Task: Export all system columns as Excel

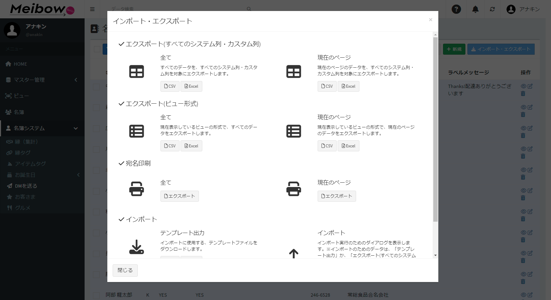Action: click(191, 86)
